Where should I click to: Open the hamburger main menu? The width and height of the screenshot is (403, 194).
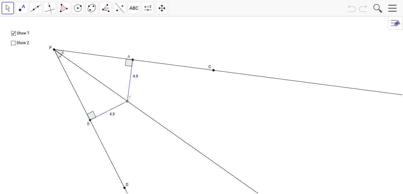tap(392, 8)
